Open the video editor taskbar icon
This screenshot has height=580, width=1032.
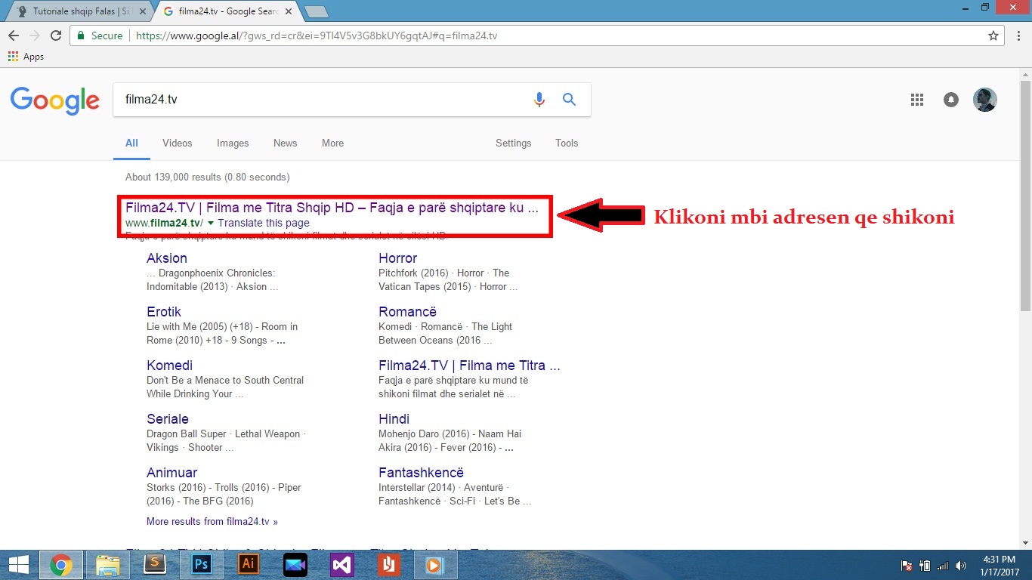coord(295,564)
